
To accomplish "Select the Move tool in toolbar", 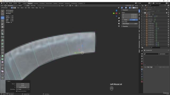I will click(x=2, y=18).
